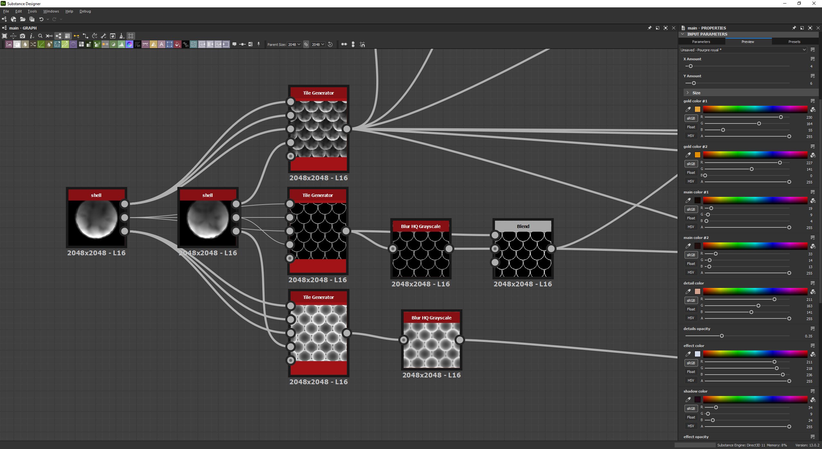Take a snapshot of the graph view
This screenshot has width=822, height=449.
click(22, 36)
